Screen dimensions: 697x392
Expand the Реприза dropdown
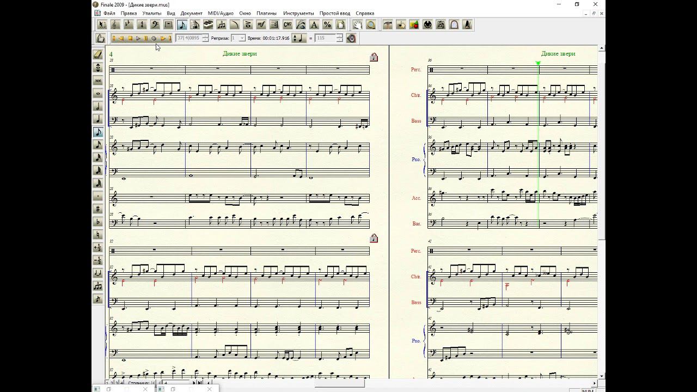pyautogui.click(x=242, y=38)
